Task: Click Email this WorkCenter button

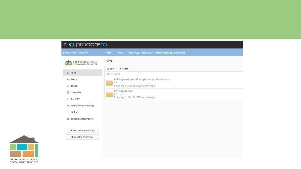Action: [82, 137]
